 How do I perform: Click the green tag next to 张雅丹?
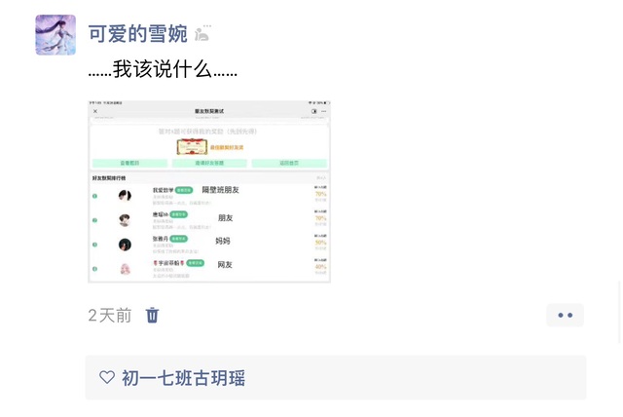178,239
